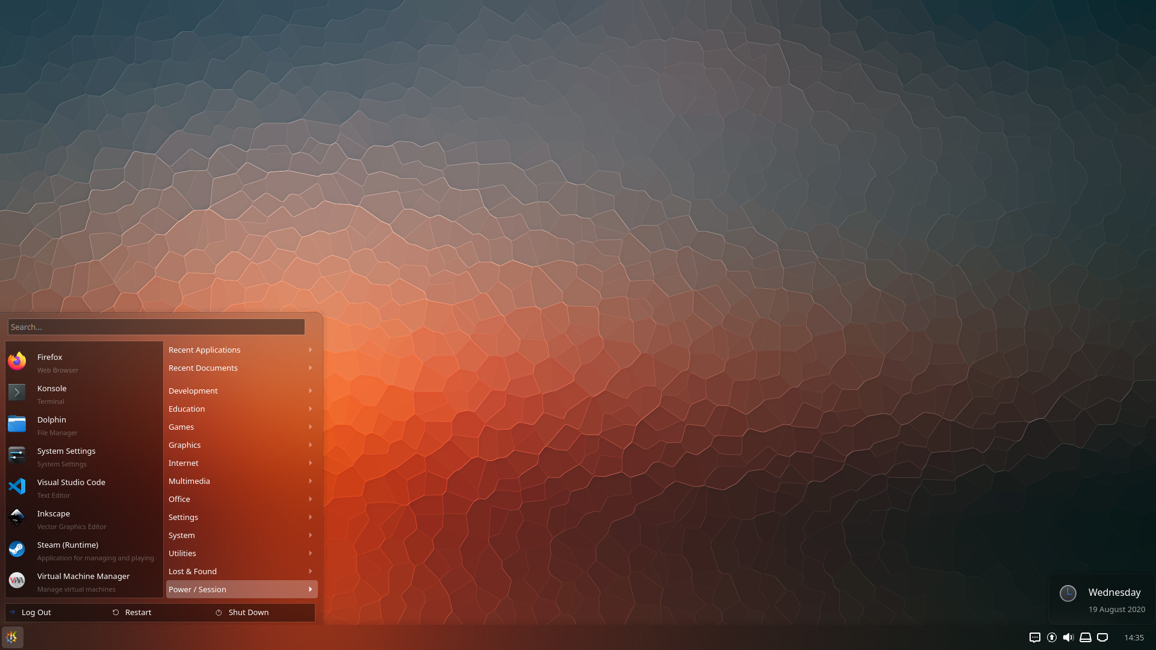The image size is (1156, 650).
Task: Open the wired network tray icon
Action: click(1102, 637)
